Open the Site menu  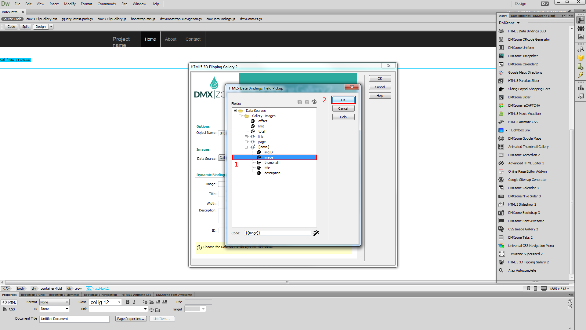pos(124,4)
